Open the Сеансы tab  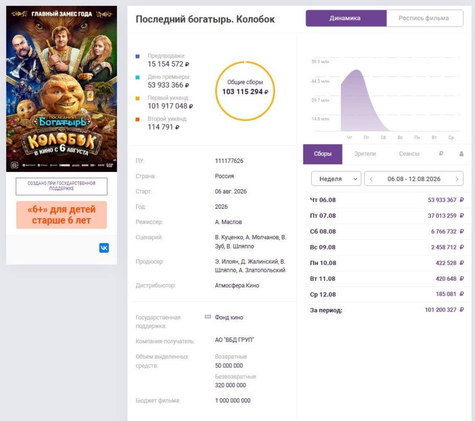point(409,154)
